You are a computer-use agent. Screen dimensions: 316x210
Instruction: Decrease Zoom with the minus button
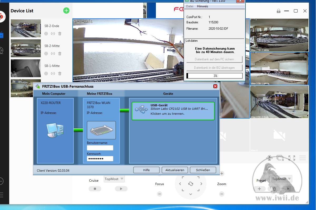click(x=222, y=194)
